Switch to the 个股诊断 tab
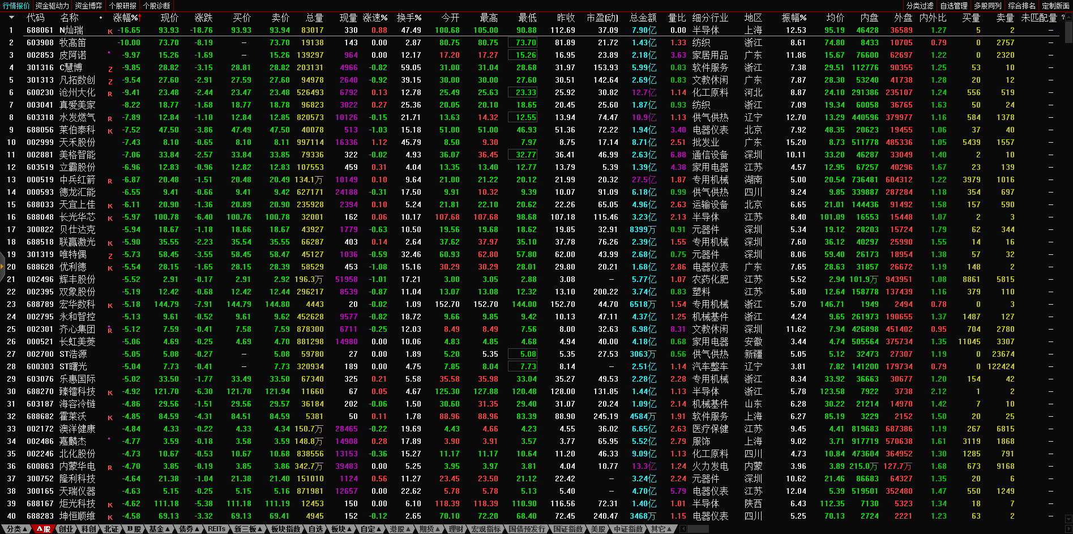This screenshot has width=1073, height=534. [157, 6]
